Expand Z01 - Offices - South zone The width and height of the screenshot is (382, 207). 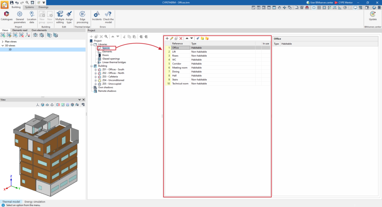pyautogui.click(x=96, y=70)
